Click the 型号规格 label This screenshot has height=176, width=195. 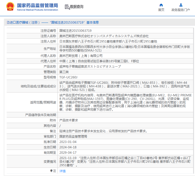[x=50, y=77]
